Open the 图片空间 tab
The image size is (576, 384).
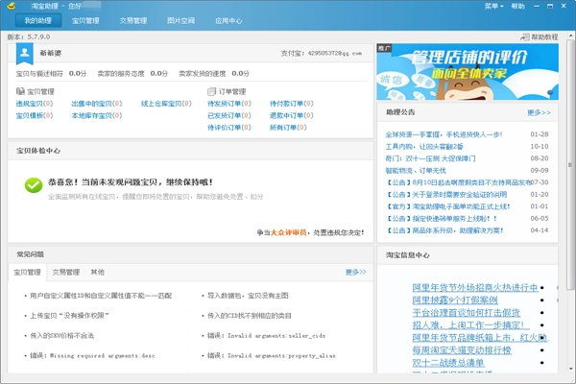(x=180, y=20)
